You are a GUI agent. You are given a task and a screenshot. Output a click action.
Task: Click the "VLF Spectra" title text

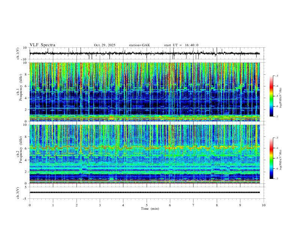click(42, 45)
